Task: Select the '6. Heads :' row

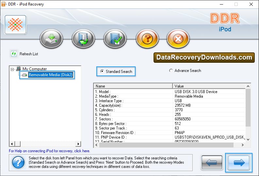Action: tap(170, 115)
